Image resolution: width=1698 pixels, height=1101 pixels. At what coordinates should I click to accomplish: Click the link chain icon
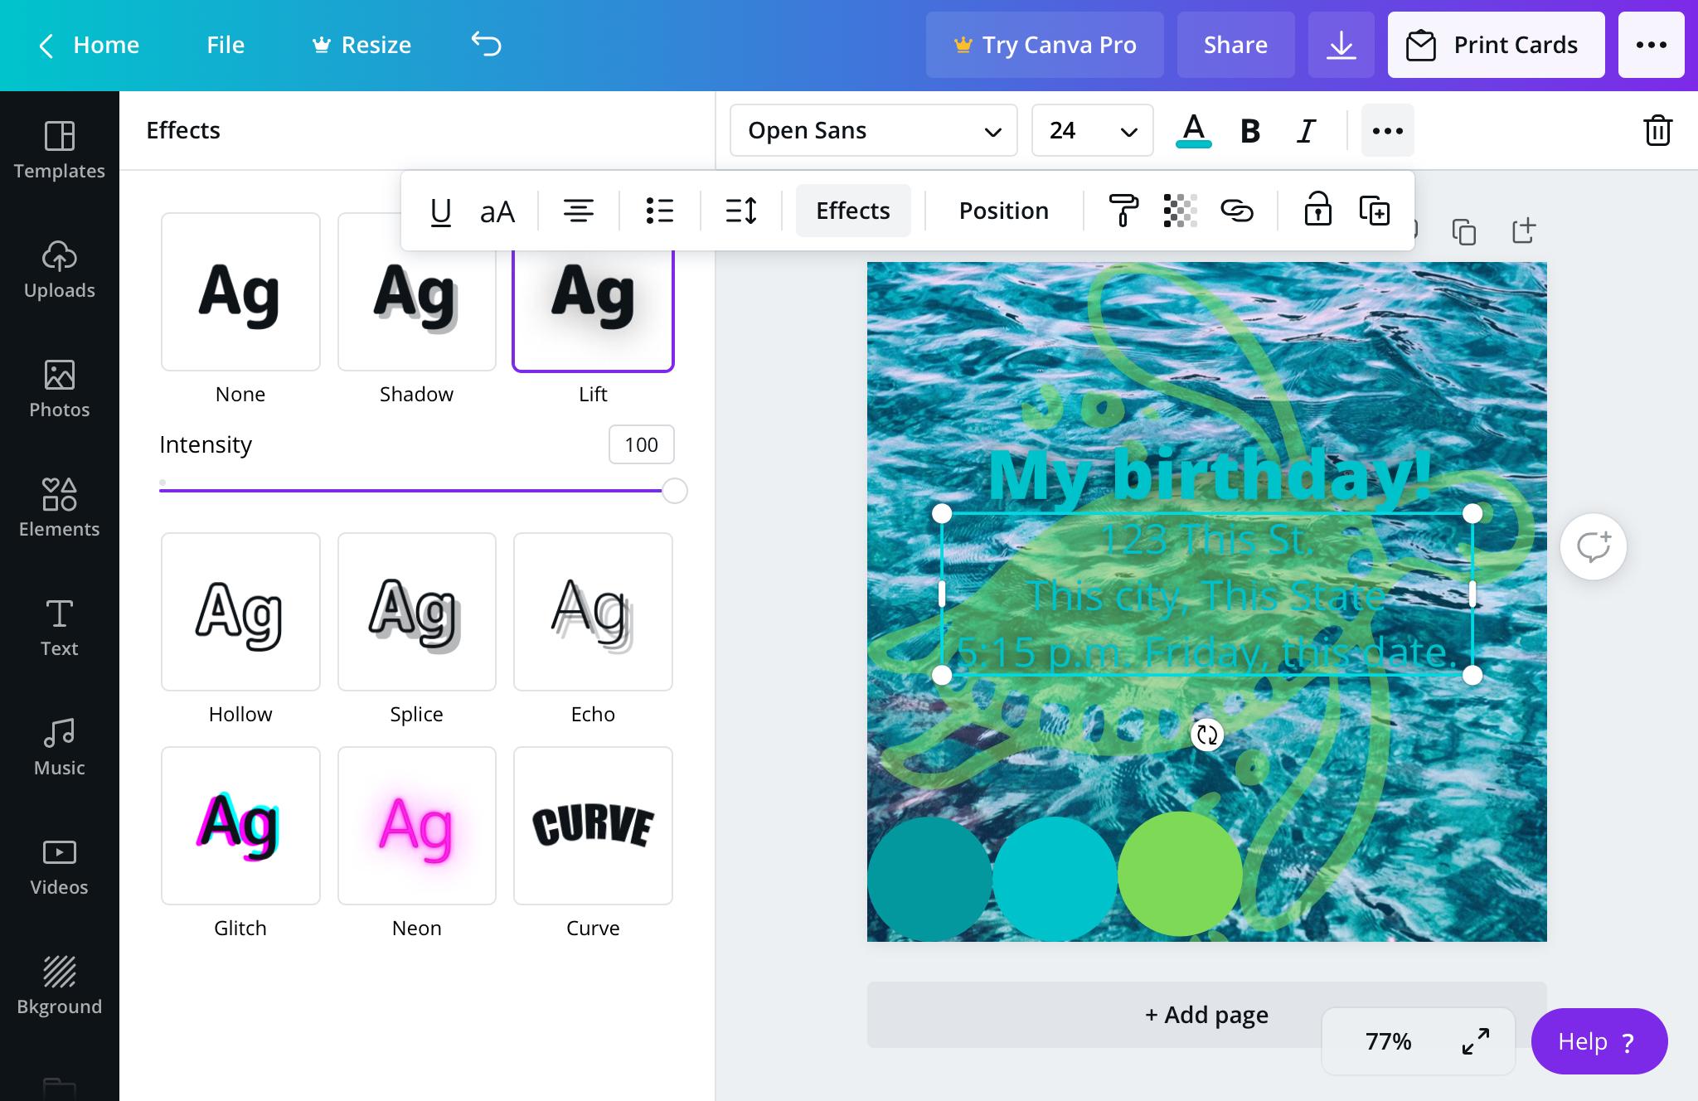click(1236, 211)
